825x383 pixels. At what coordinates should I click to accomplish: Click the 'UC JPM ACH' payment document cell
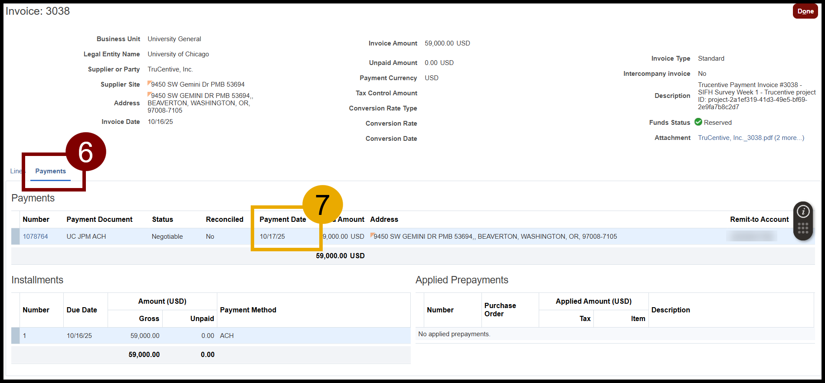click(86, 237)
